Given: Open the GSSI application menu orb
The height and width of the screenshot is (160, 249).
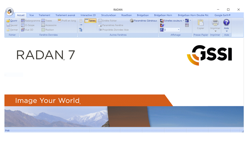Looking at the screenshot, I should pos(9,12).
